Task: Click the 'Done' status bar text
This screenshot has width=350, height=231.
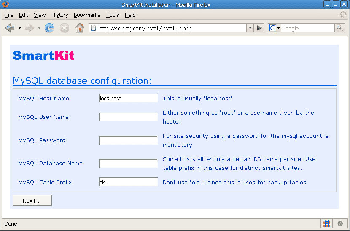Action: [11, 224]
